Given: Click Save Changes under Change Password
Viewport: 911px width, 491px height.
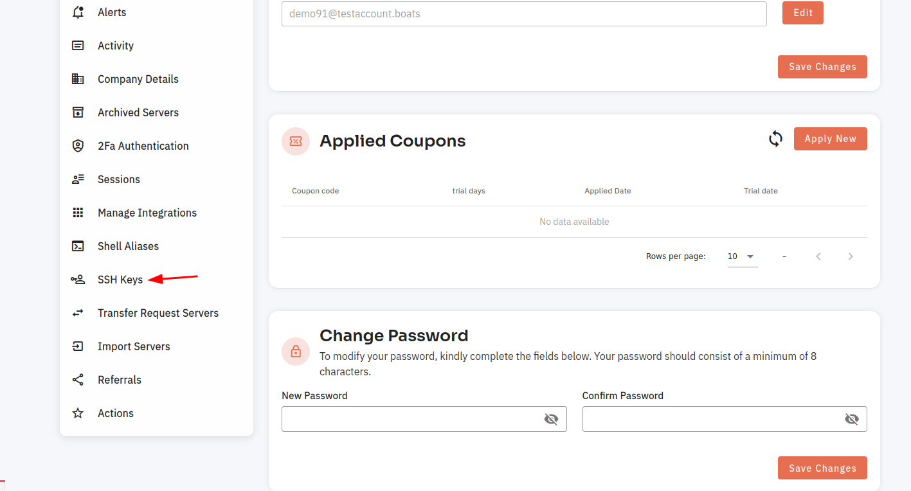Looking at the screenshot, I should (x=822, y=468).
